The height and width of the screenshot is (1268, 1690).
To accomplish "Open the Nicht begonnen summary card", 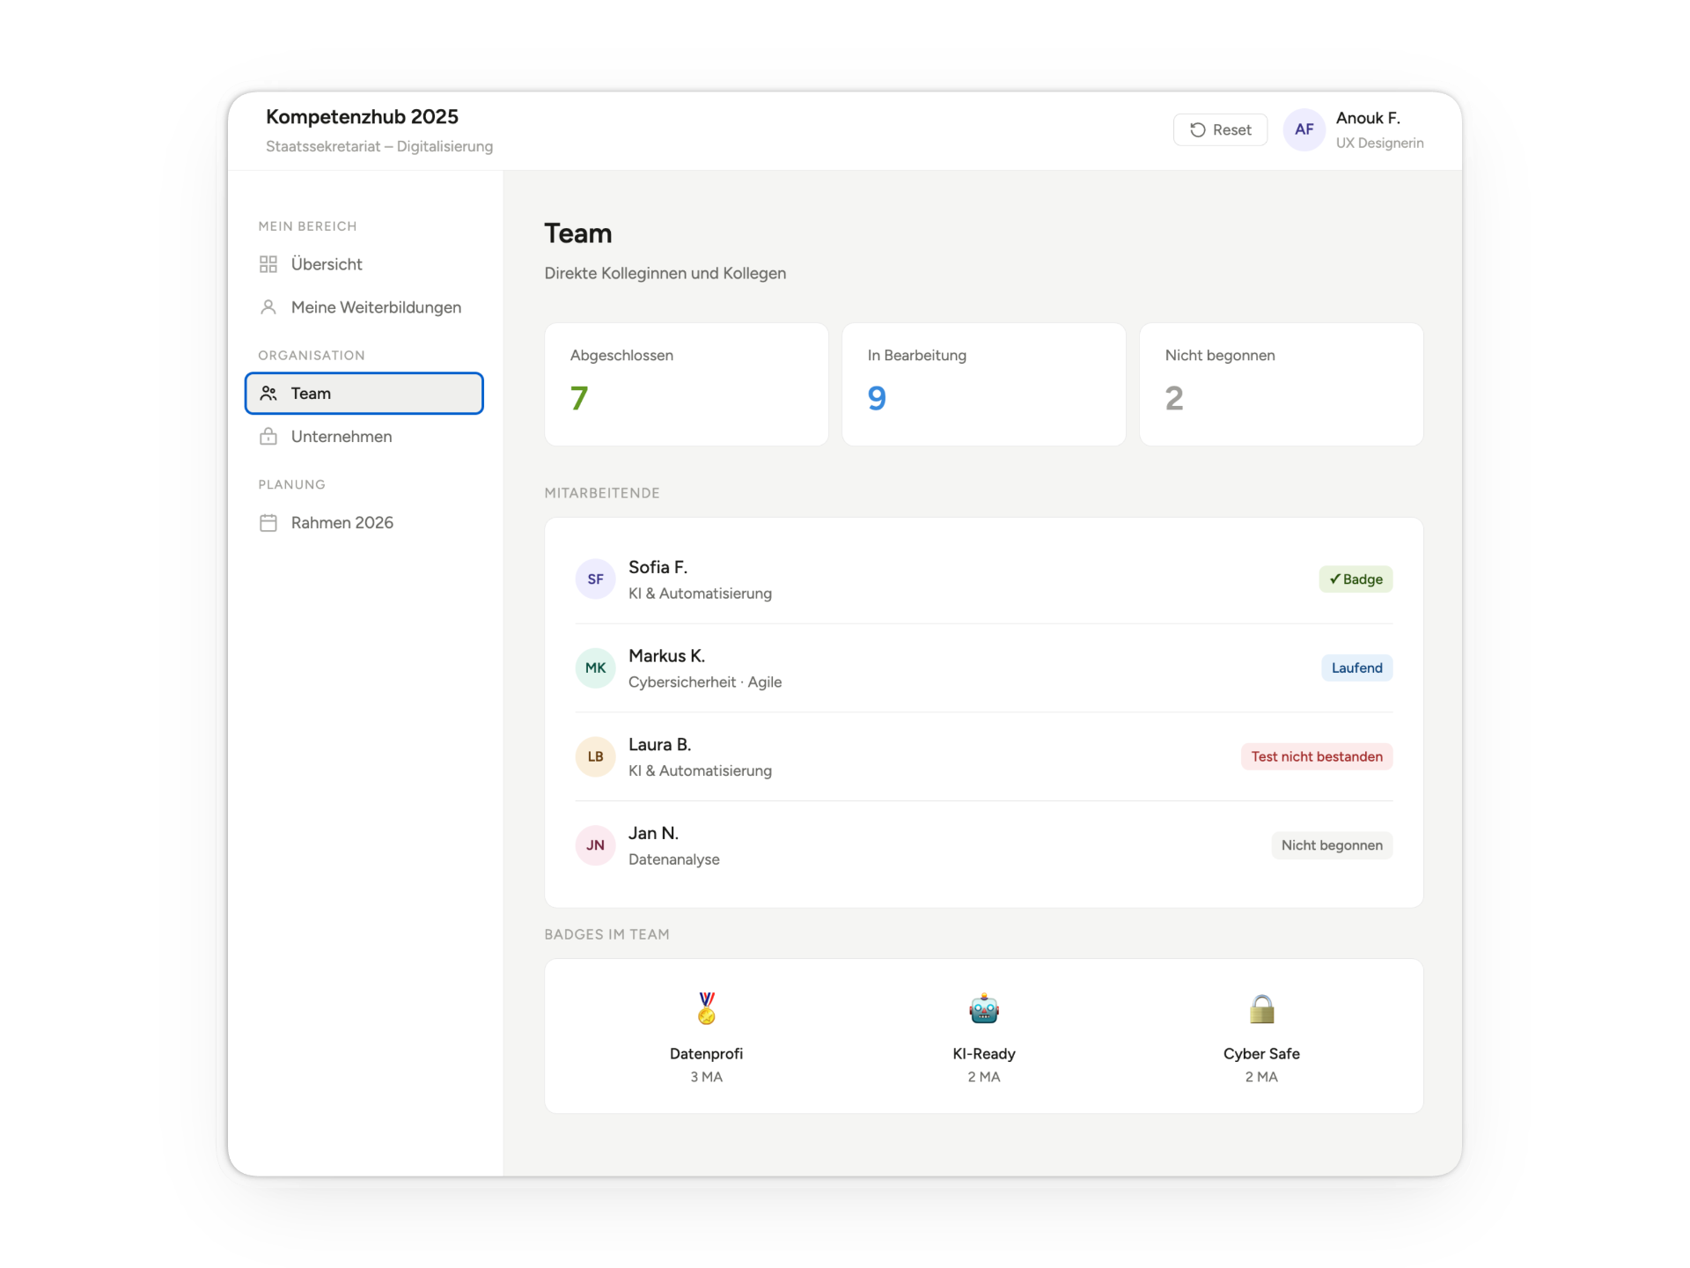I will click(1282, 385).
